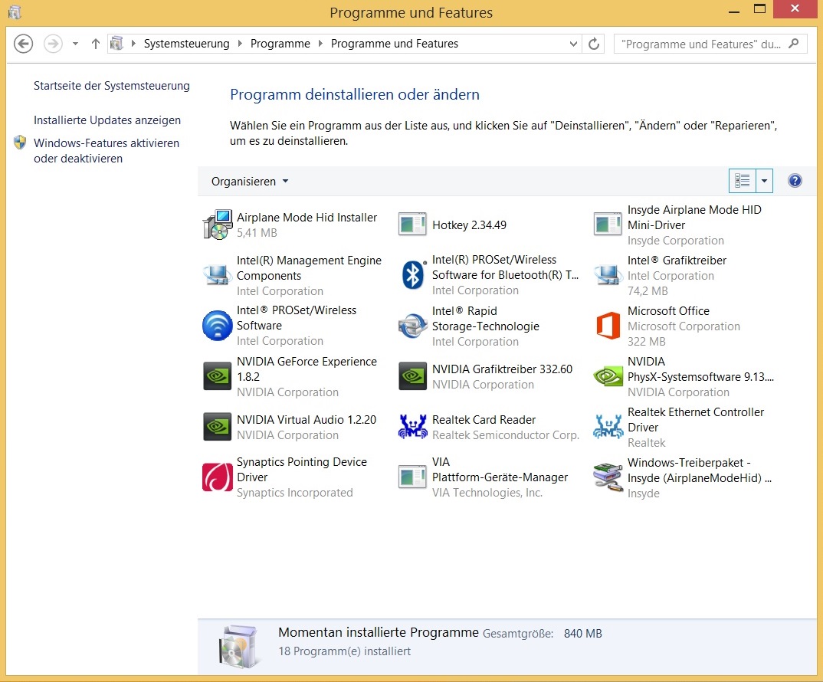
Task: Open the recent locations dropdown arrow
Action: pos(76,44)
